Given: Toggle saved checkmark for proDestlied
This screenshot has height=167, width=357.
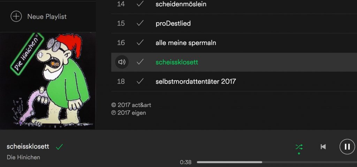Looking at the screenshot, I should 140,23.
